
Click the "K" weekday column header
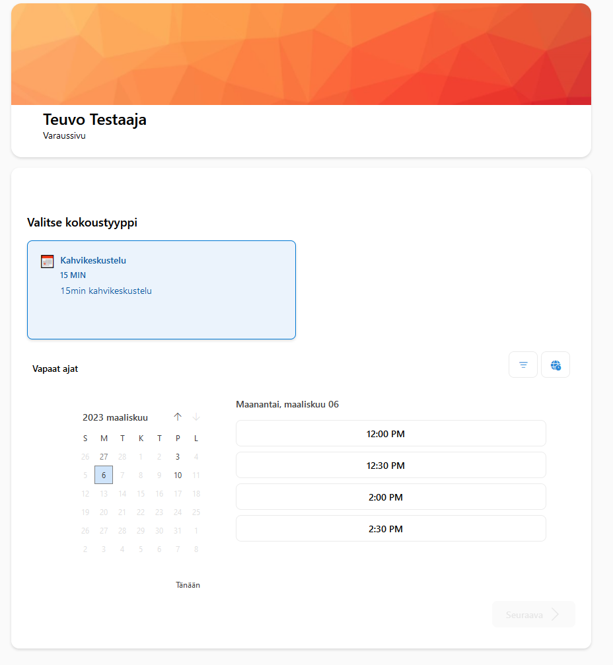[x=141, y=438]
